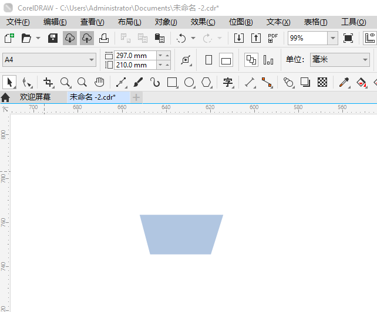Open the 查看(V) menu
Viewport: 377px width, 312px height.
(92, 22)
